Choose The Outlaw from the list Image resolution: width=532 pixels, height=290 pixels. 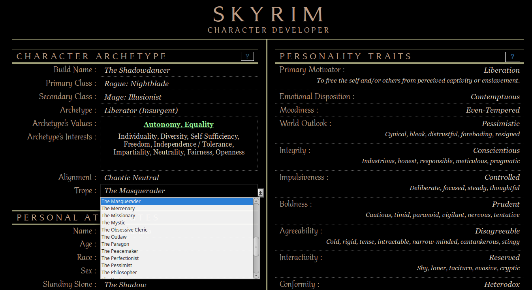114,237
